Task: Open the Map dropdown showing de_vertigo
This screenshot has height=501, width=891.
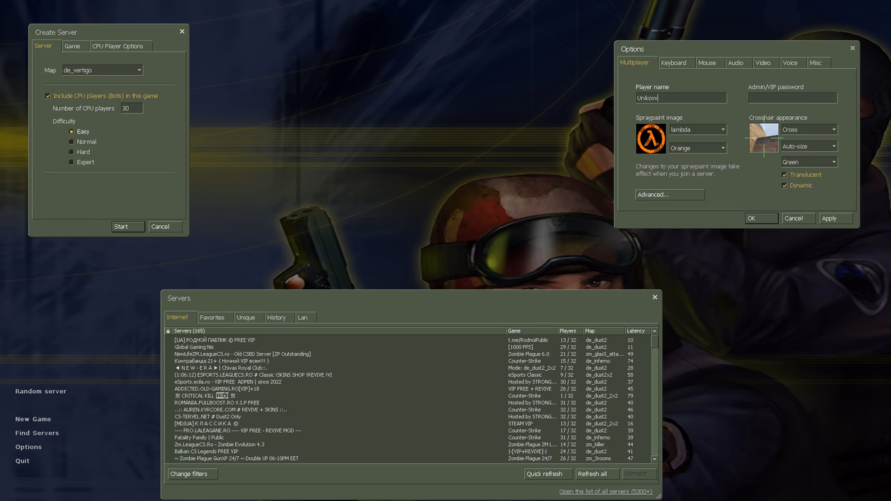Action: tap(102, 70)
